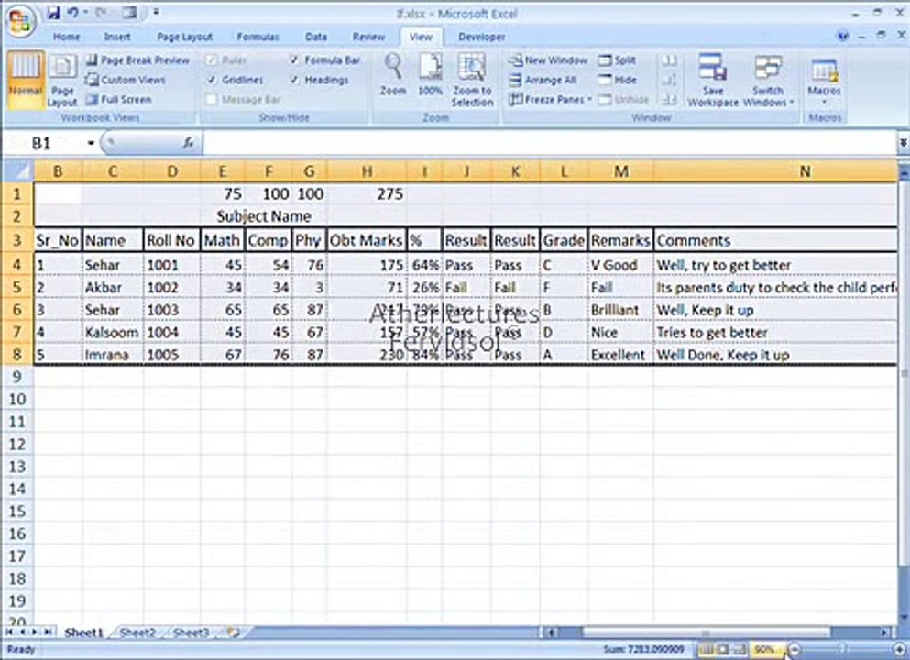This screenshot has width=910, height=660.
Task: Click Save Workspace
Action: click(x=713, y=80)
